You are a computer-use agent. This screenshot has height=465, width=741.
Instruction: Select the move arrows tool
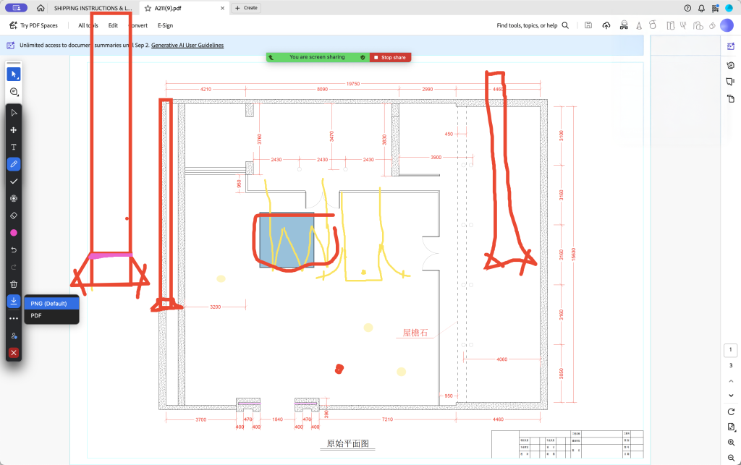click(14, 130)
